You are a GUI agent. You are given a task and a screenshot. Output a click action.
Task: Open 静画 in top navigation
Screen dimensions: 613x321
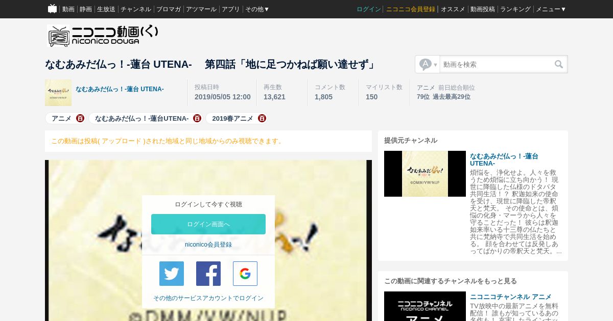86,9
